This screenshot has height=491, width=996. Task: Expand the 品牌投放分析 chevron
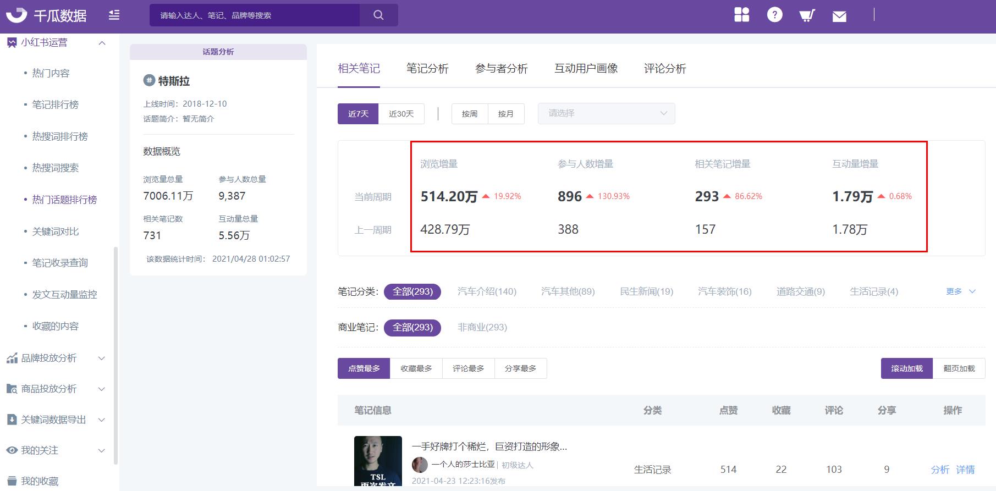pyautogui.click(x=101, y=358)
